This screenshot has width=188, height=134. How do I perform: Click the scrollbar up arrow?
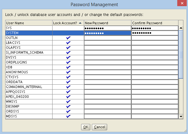(181, 28)
